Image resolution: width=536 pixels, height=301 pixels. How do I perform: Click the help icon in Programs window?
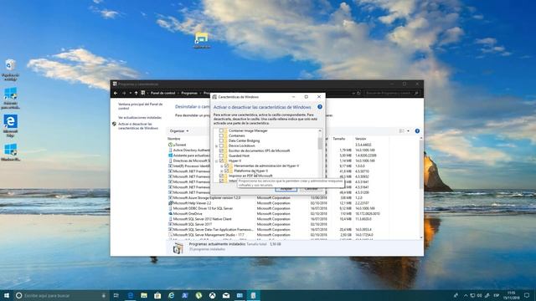417,131
